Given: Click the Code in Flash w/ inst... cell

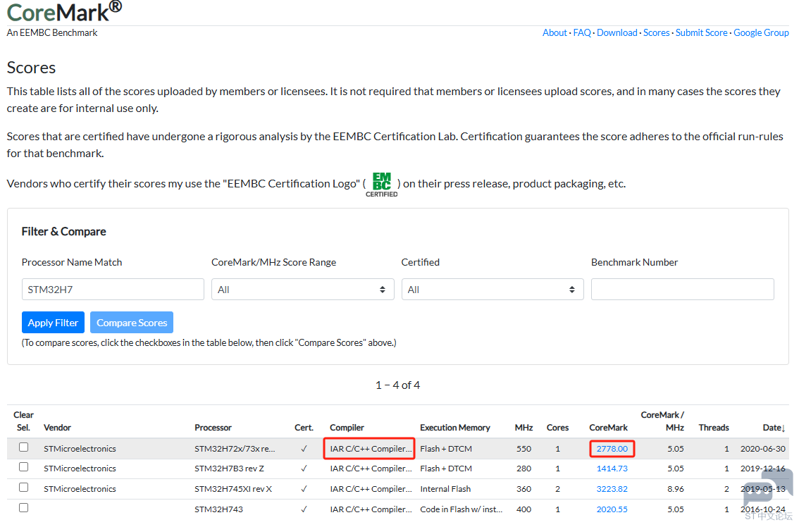Looking at the screenshot, I should click(462, 509).
